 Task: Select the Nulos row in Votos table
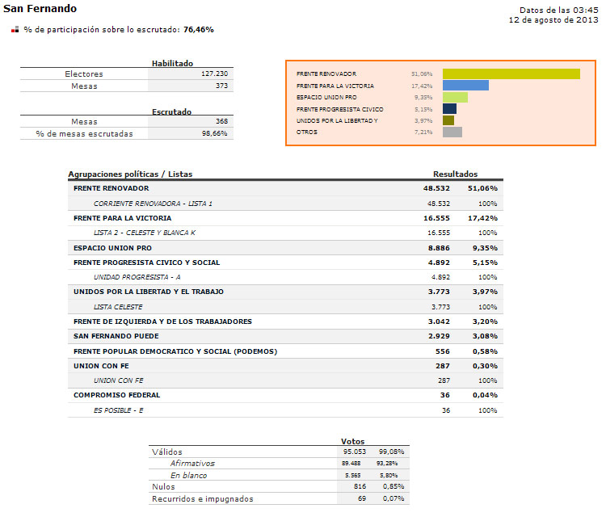[x=163, y=487]
